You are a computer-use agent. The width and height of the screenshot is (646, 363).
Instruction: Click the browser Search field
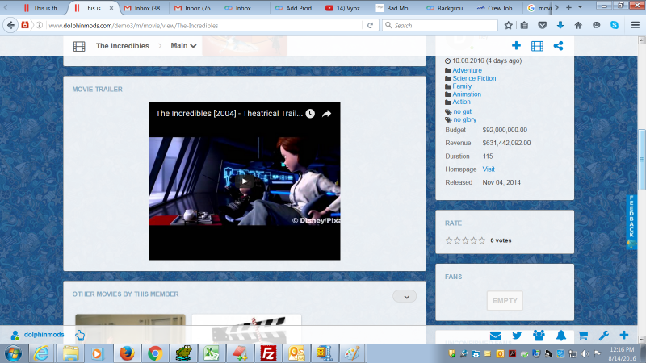tap(440, 26)
